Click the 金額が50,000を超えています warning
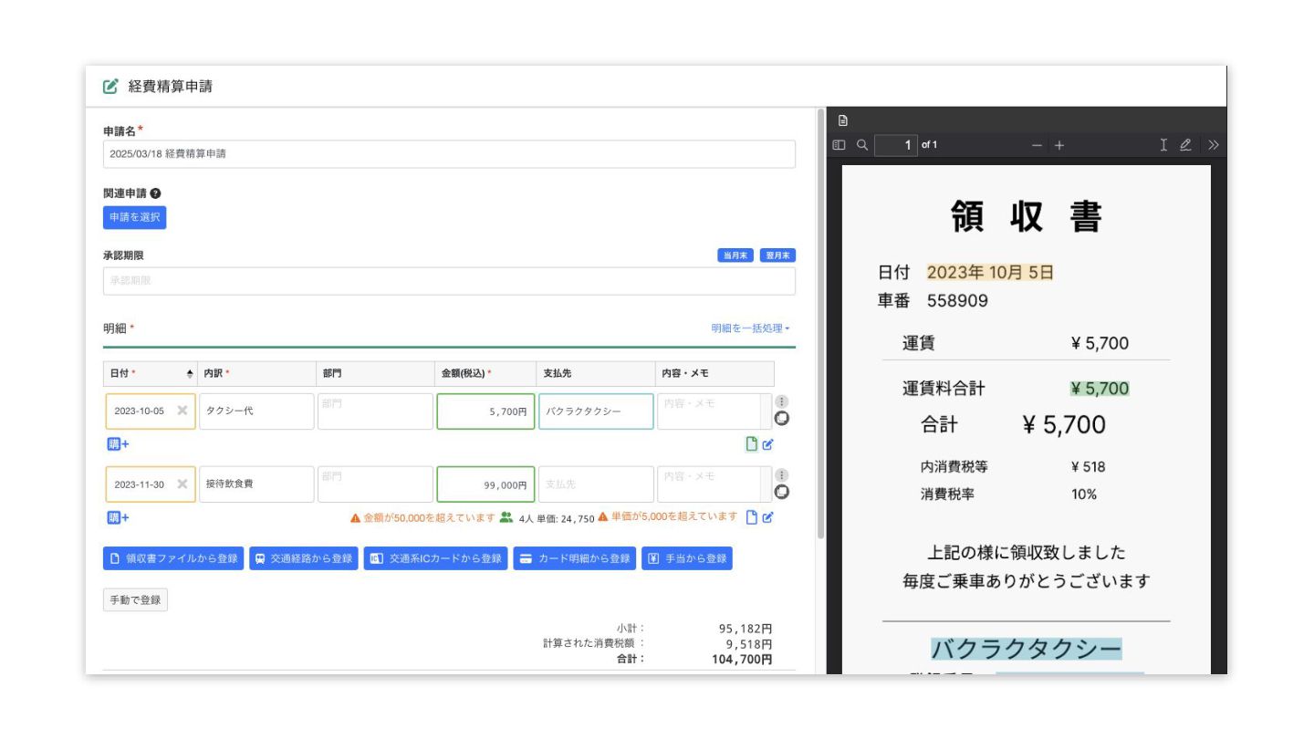1314x739 pixels. click(422, 517)
